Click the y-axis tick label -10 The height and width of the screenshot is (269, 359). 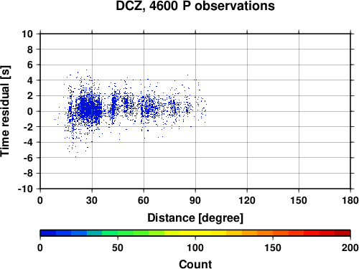coord(26,189)
